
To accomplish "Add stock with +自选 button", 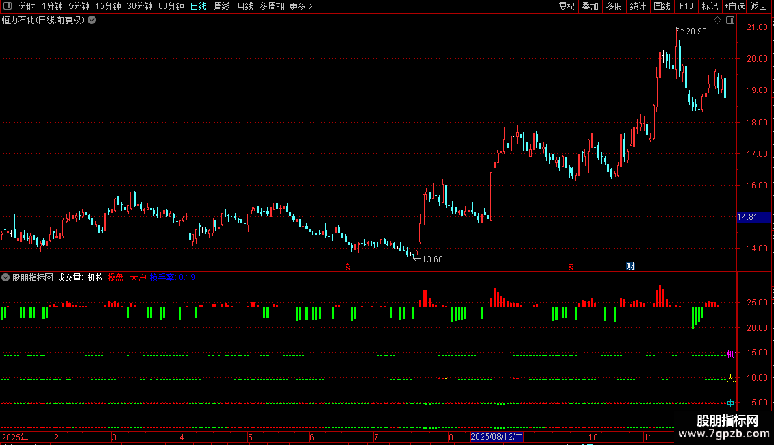I will click(x=734, y=6).
